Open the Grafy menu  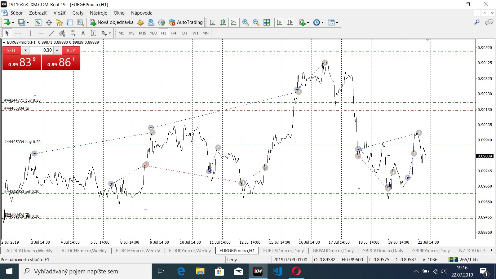[78, 13]
